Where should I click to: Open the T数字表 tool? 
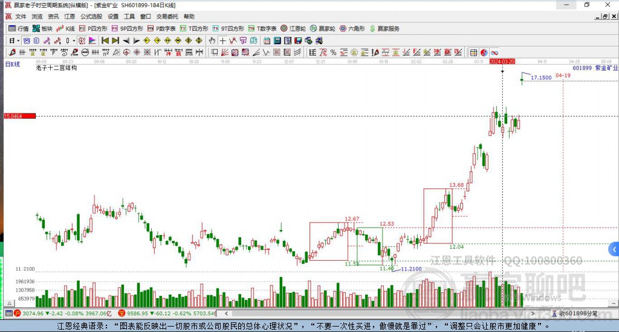(262, 28)
